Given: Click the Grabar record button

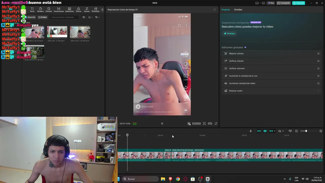Looking at the screenshot, I should [43, 17].
